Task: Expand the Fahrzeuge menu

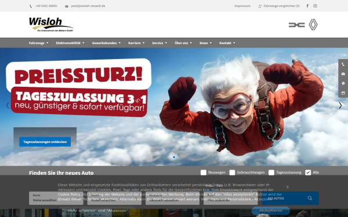Action: pyautogui.click(x=38, y=43)
